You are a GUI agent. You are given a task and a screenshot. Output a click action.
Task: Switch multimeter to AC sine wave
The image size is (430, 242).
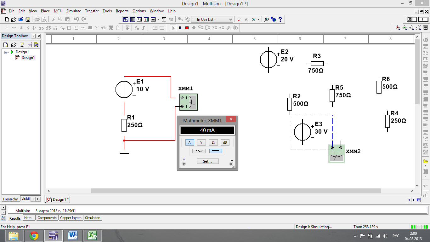(199, 151)
